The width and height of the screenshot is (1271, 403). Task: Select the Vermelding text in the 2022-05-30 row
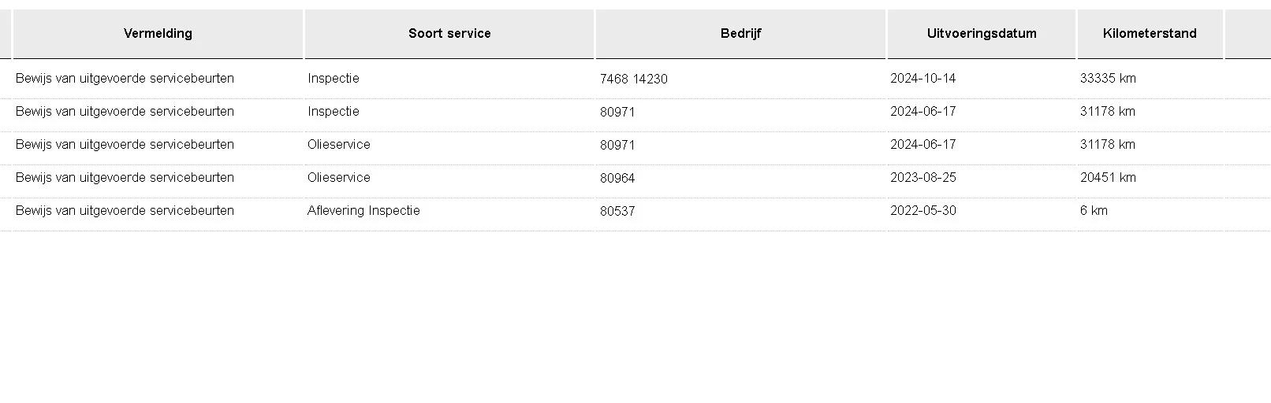125,211
